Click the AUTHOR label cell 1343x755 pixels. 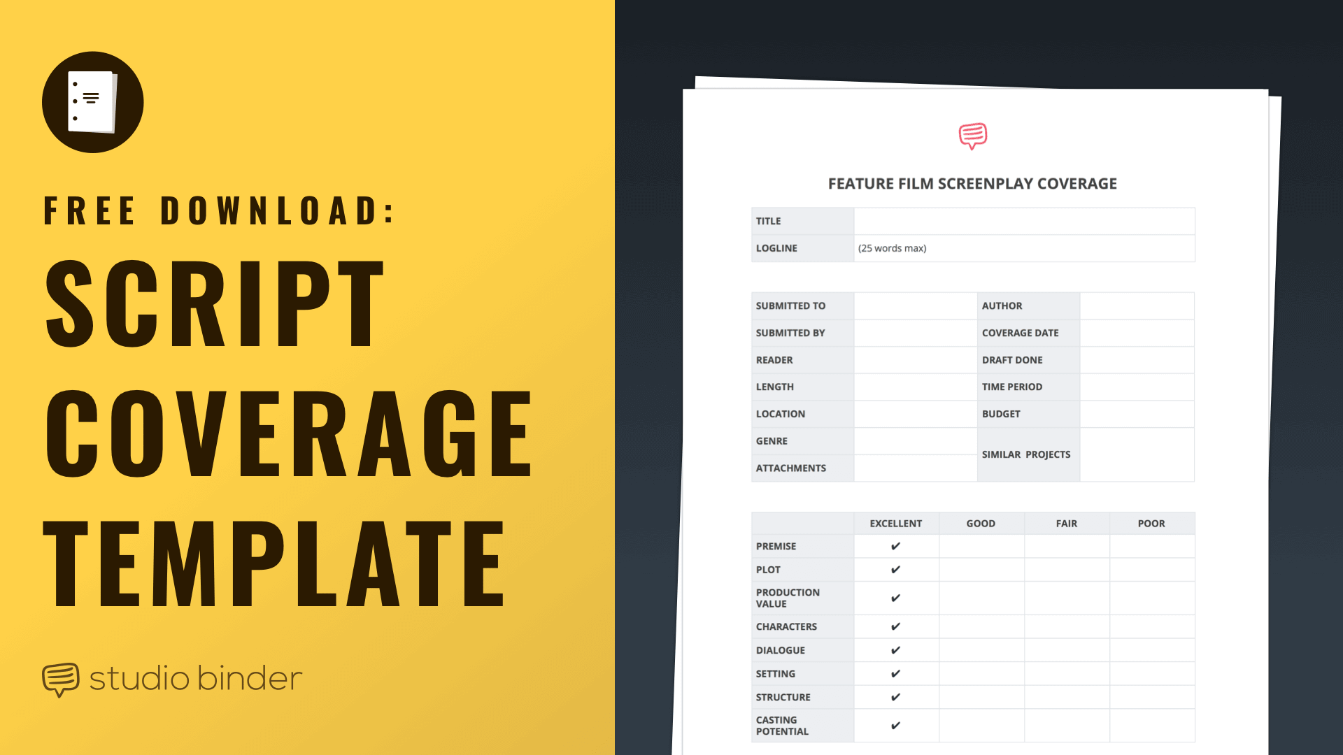[1028, 306]
